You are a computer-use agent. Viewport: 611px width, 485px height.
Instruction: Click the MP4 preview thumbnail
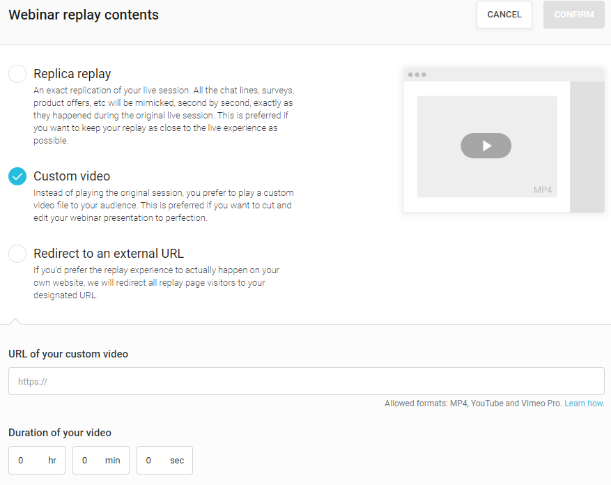pos(487,146)
